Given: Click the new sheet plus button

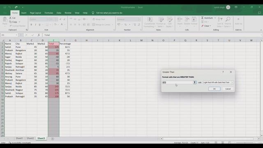Looking at the screenshot, I should [53, 139].
